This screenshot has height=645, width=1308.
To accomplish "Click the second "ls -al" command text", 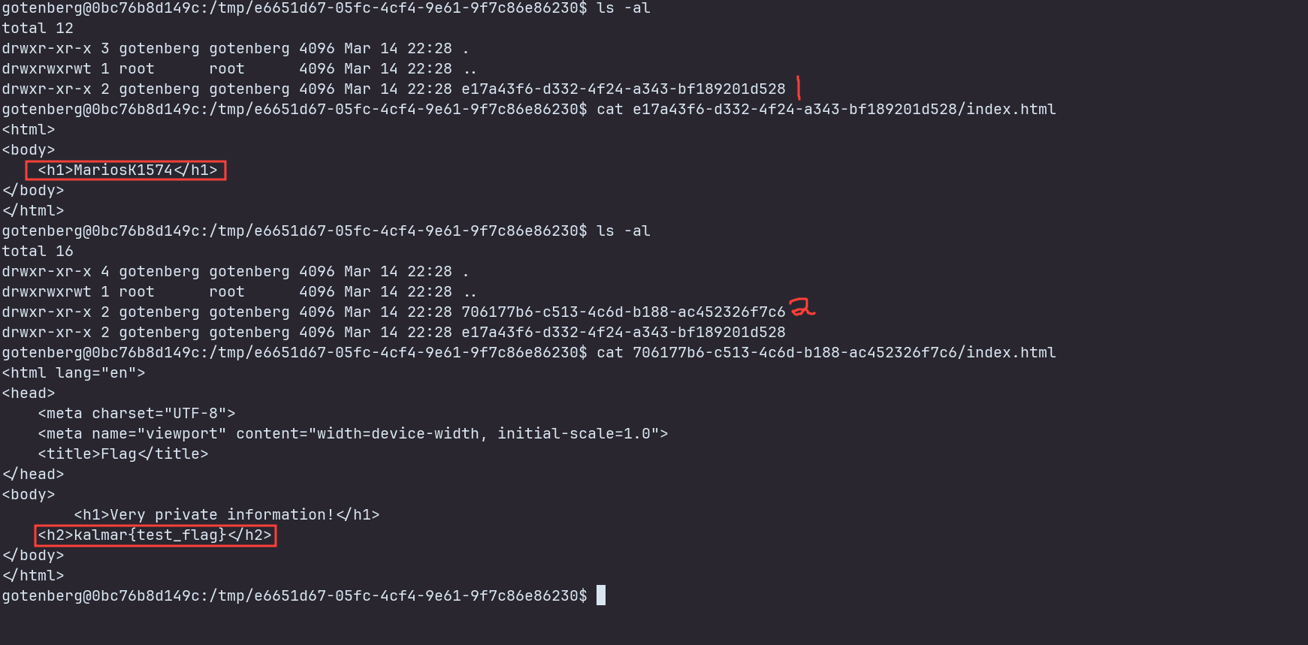I will pyautogui.click(x=623, y=231).
